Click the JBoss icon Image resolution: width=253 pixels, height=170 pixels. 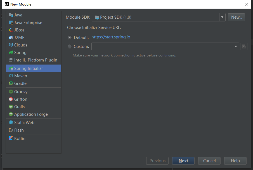click(x=11, y=30)
